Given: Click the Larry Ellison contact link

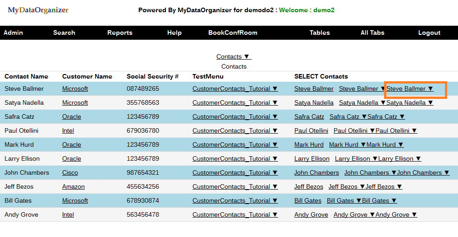Looking at the screenshot, I should [312, 159].
